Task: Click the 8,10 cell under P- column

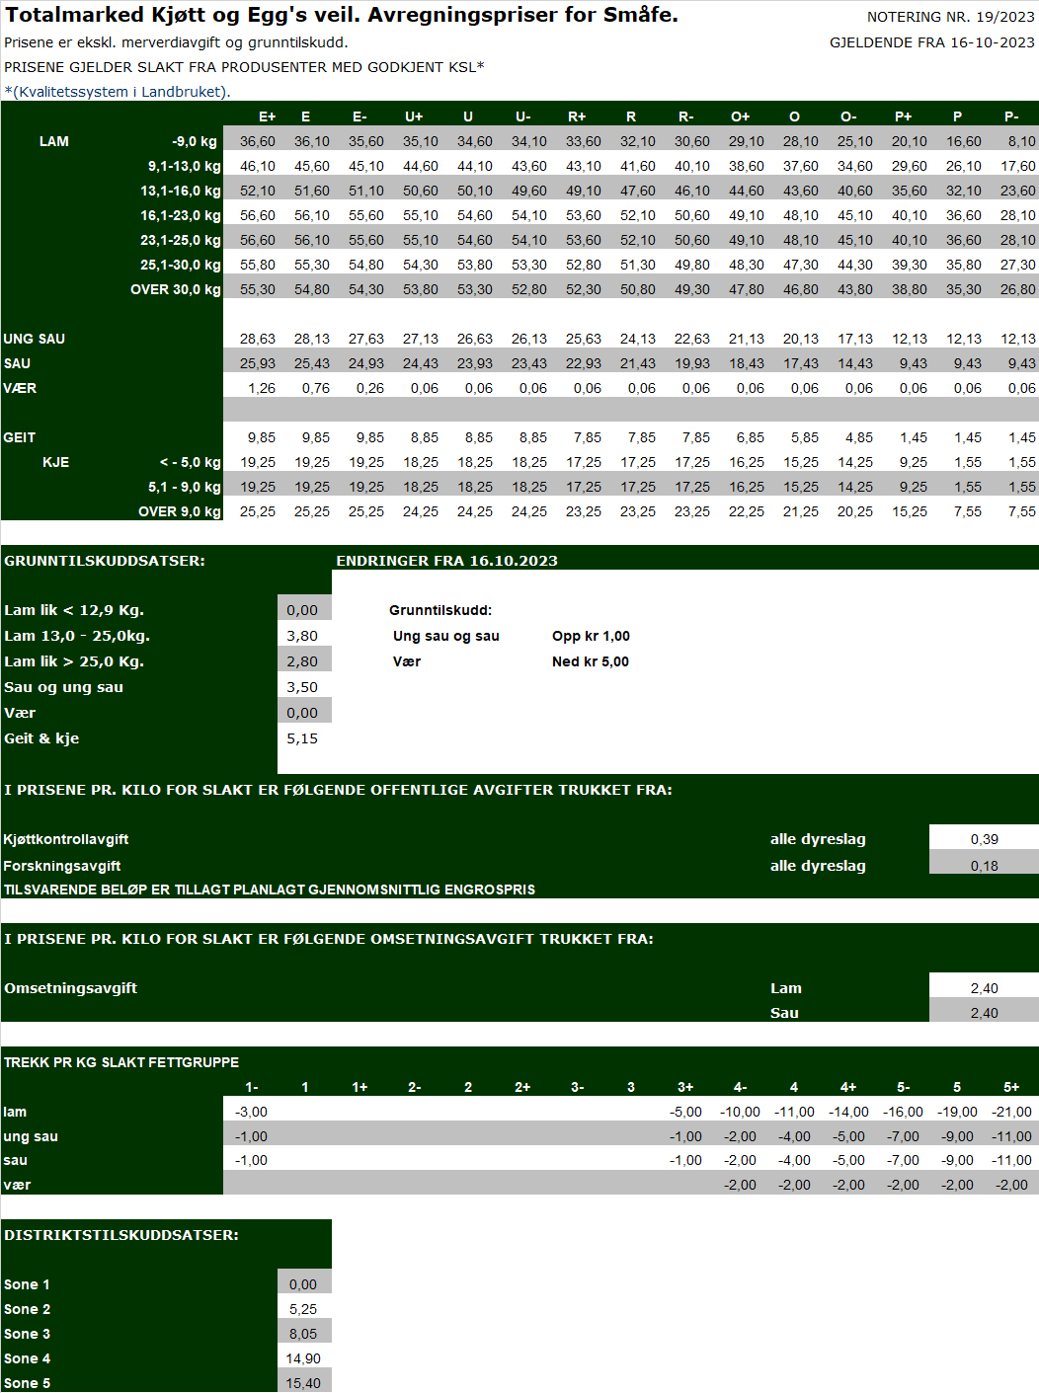Action: (1021, 141)
